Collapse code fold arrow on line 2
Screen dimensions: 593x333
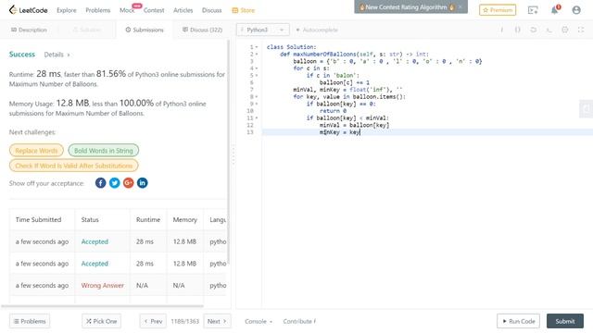click(257, 55)
